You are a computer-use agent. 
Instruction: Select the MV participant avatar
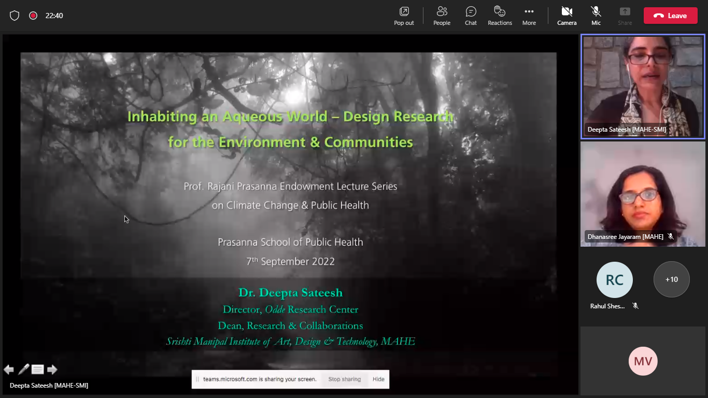click(643, 361)
